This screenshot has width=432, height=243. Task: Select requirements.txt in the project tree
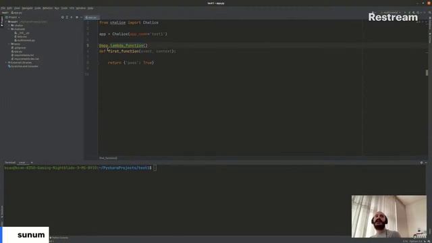point(22,55)
